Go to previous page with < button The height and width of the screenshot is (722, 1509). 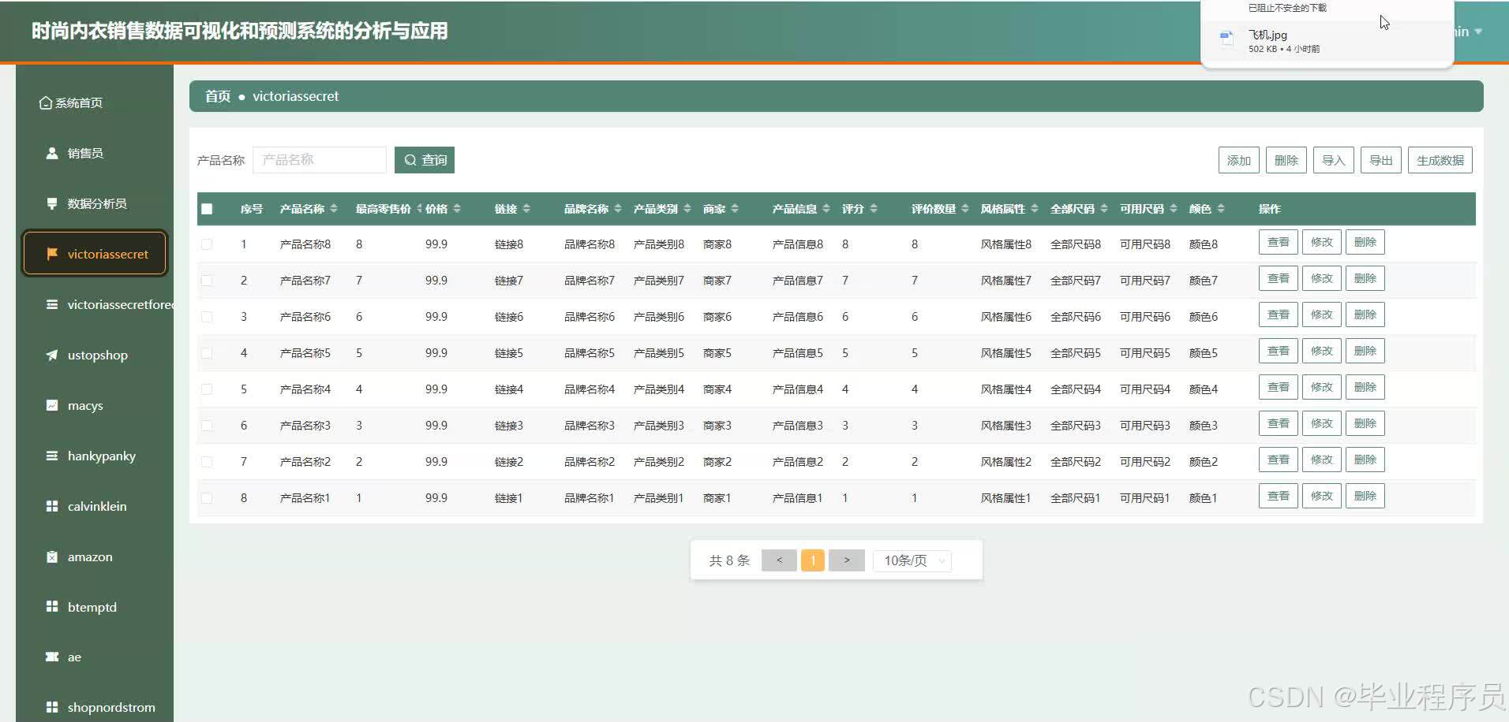tap(780, 560)
